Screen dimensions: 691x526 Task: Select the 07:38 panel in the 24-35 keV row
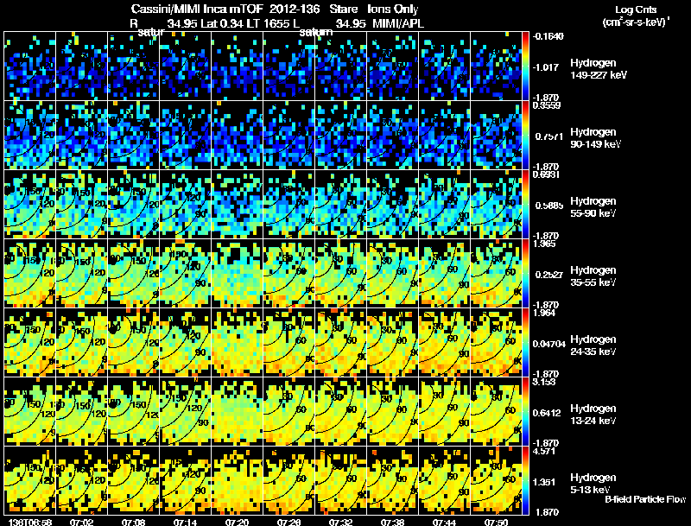click(393, 342)
